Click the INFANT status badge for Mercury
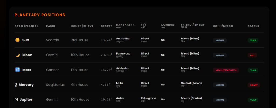The width and height of the screenshot is (276, 108). [254, 85]
